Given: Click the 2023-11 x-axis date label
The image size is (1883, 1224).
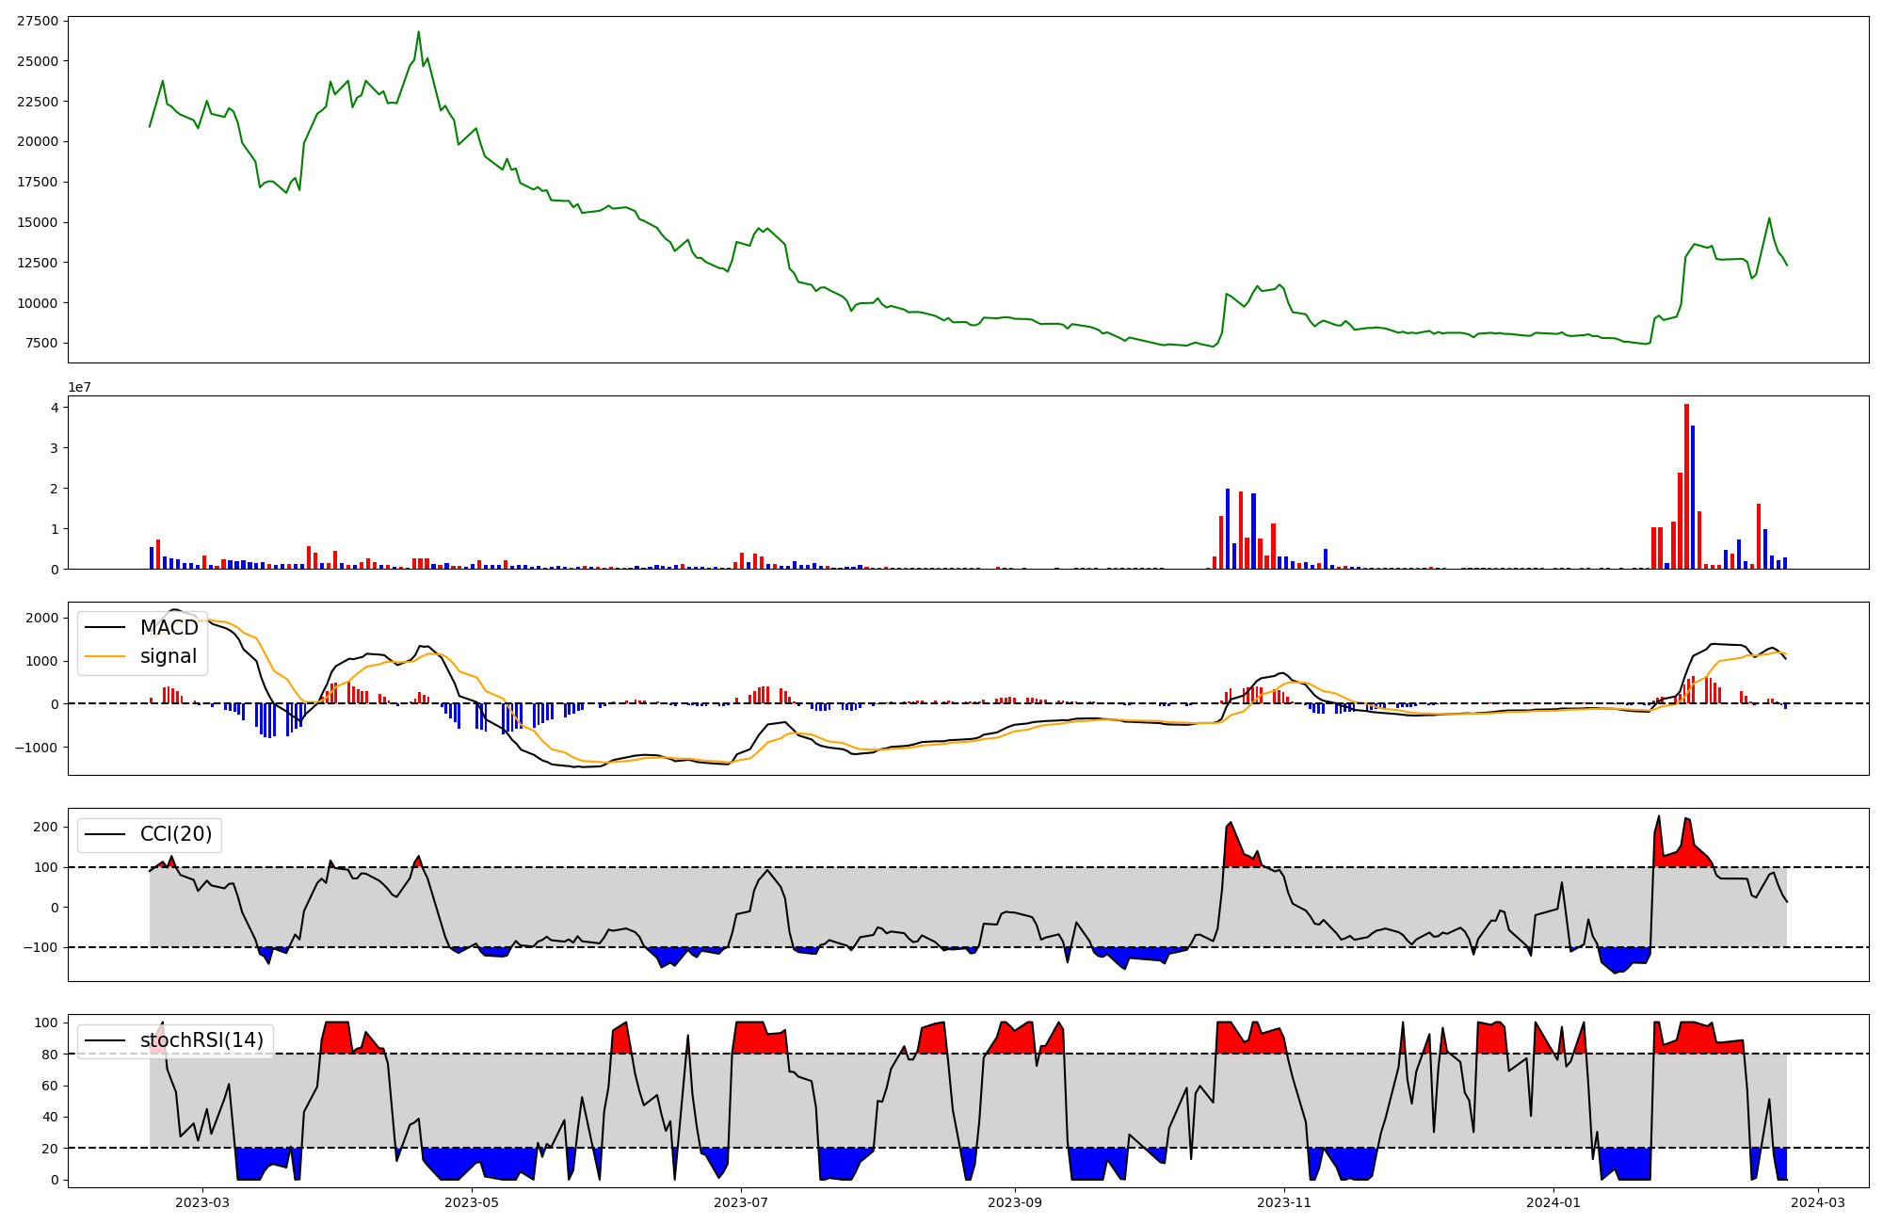Looking at the screenshot, I should [x=1284, y=1202].
